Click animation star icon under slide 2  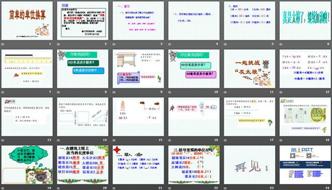[58, 44]
